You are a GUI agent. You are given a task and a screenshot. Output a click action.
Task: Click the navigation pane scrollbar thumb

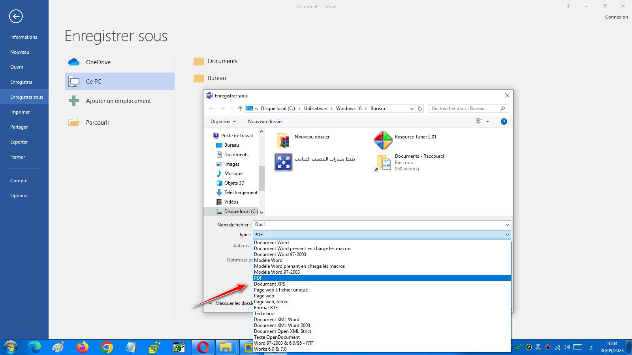pos(261,178)
